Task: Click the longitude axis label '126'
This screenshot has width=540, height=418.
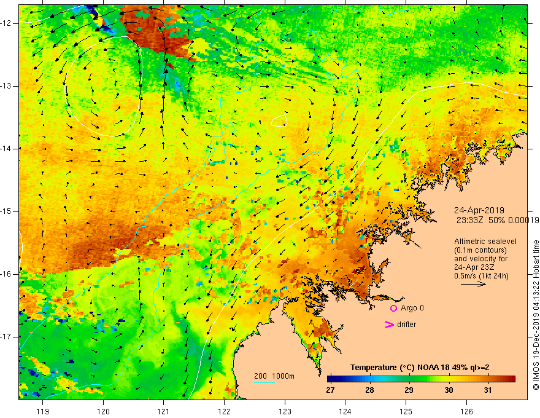Action: click(466, 411)
